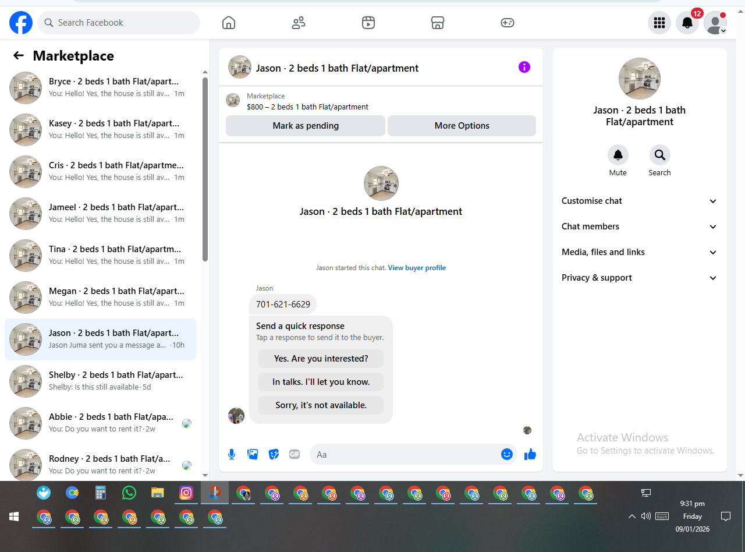Image resolution: width=745 pixels, height=552 pixels.
Task: Open volume control in system tray
Action: [x=645, y=516]
